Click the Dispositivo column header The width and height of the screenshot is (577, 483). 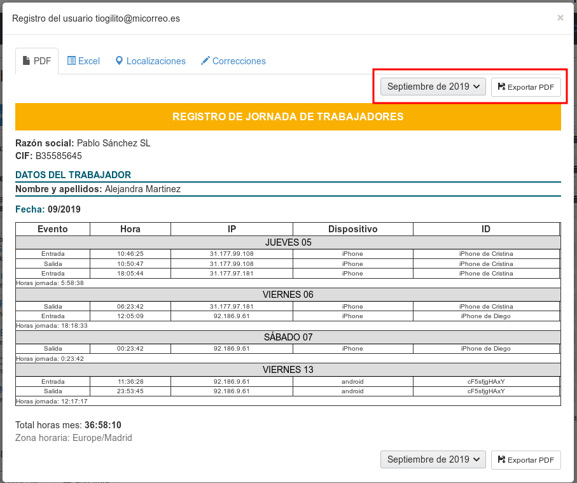tap(352, 229)
